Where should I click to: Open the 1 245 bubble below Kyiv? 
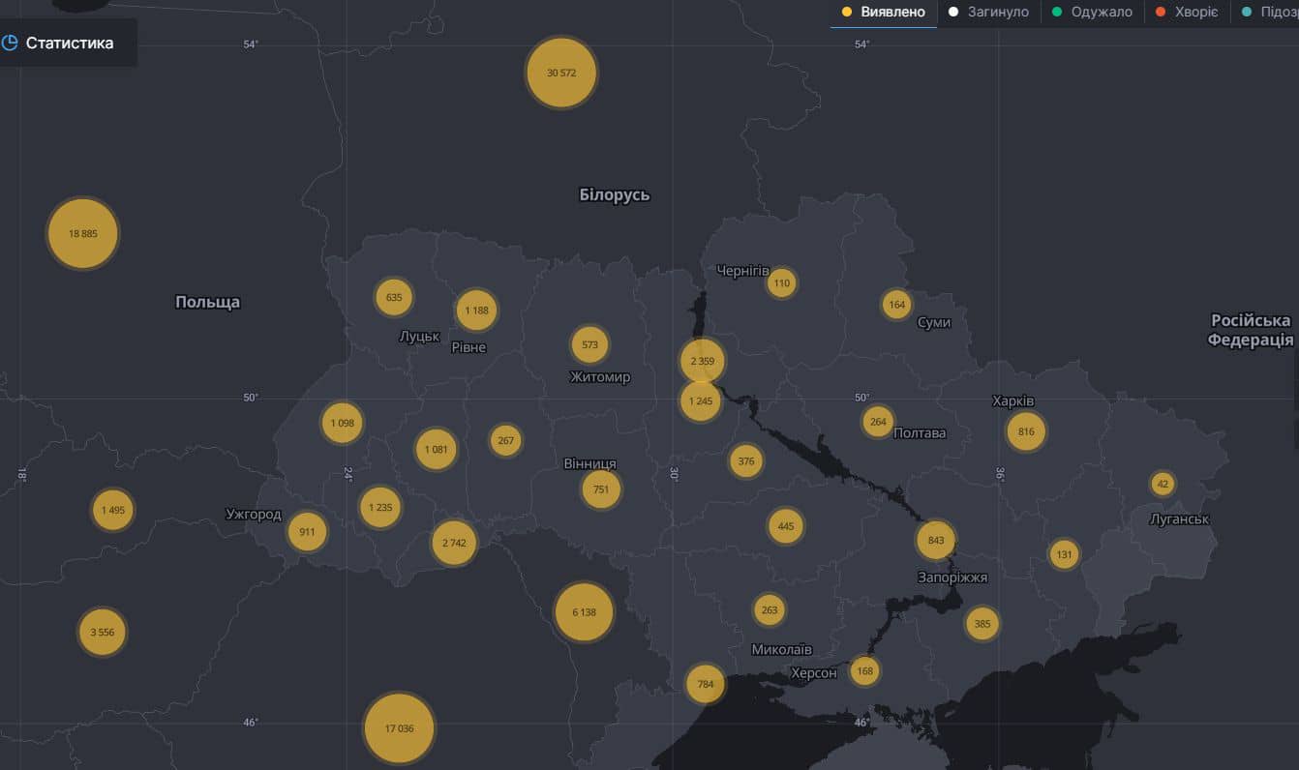(700, 400)
